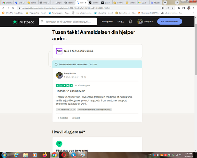Click the browser forward arrow

click(x=8, y=8)
